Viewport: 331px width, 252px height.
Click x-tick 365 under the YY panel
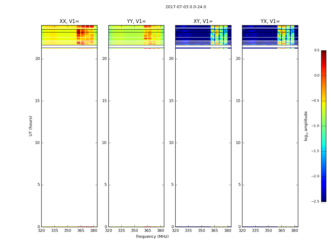(148, 231)
